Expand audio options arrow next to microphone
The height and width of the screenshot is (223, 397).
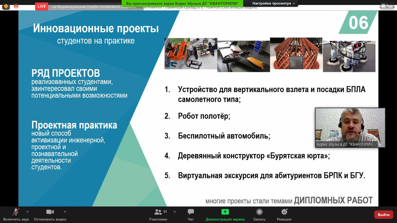tap(28, 212)
